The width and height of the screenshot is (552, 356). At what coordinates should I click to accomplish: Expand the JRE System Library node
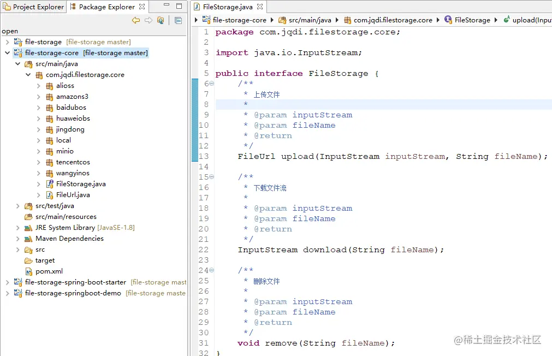[x=18, y=228]
